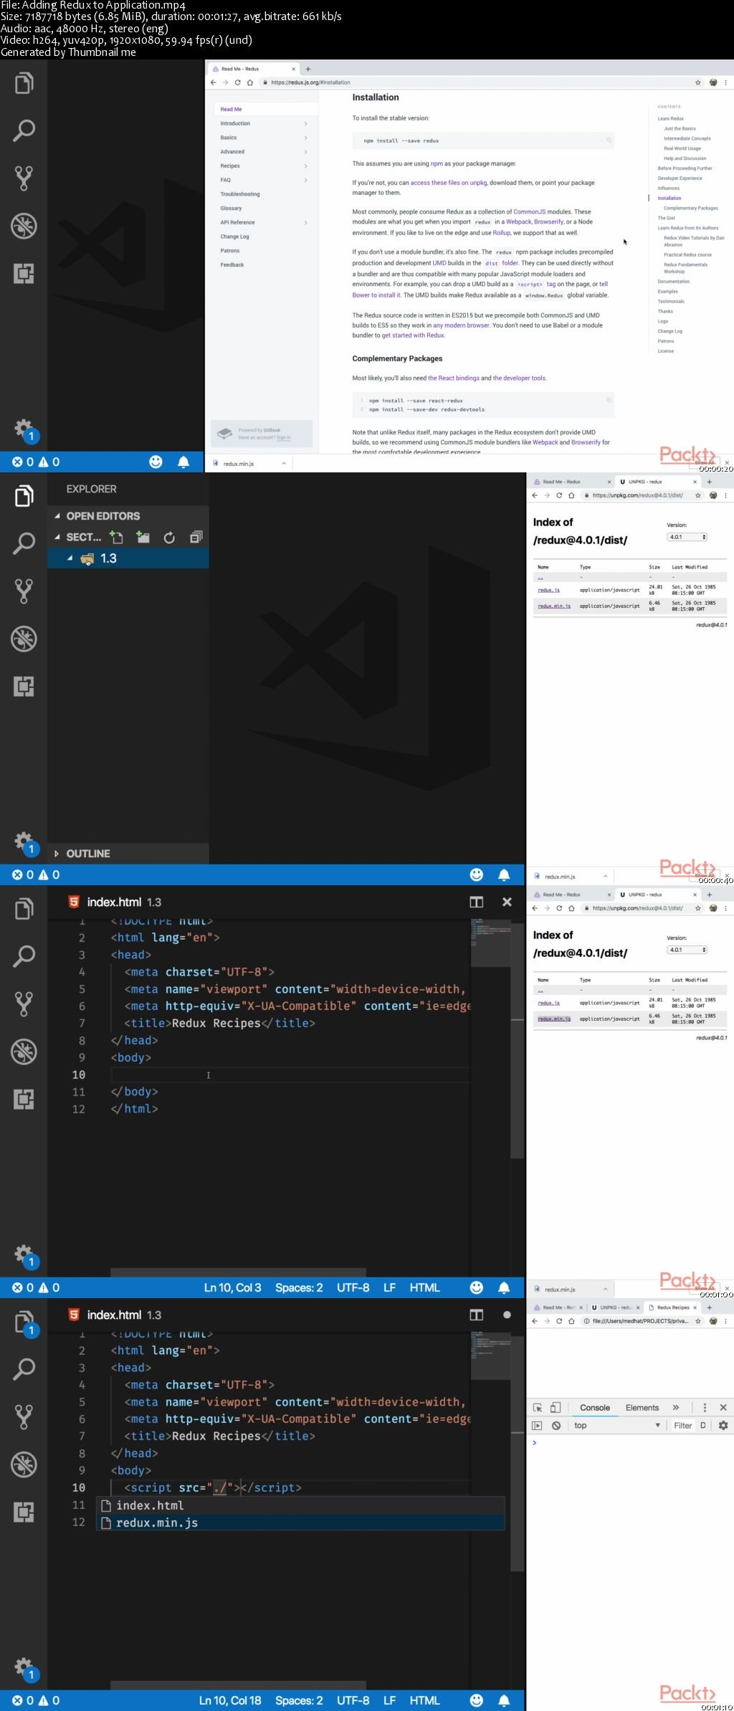The width and height of the screenshot is (734, 1711).
Task: Click the new tab plus next to Redux Recipes tab
Action: pos(709,1307)
